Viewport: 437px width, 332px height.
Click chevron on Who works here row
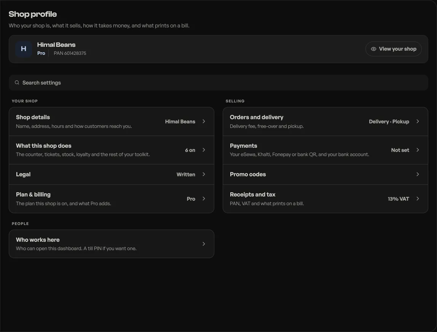tap(204, 244)
